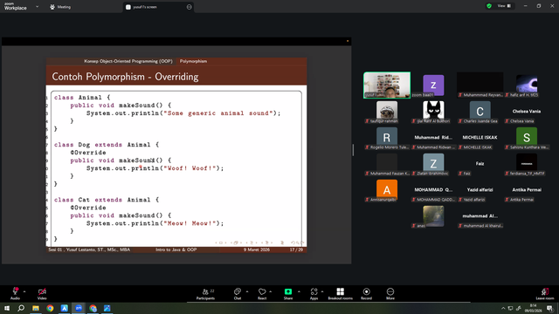Screen dimensions: 559x314
Task: Select the presenter's video thumbnail
Action: (387, 85)
